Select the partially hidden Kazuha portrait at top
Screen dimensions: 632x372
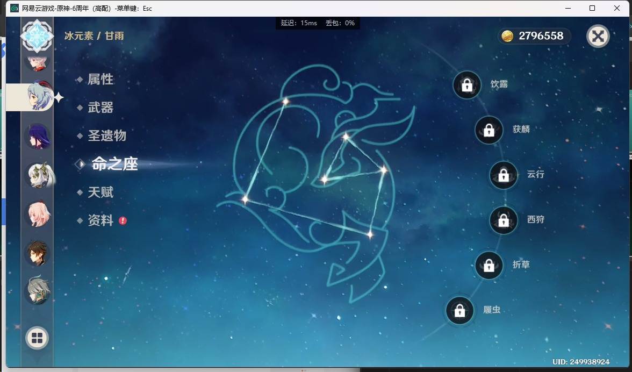[38, 62]
